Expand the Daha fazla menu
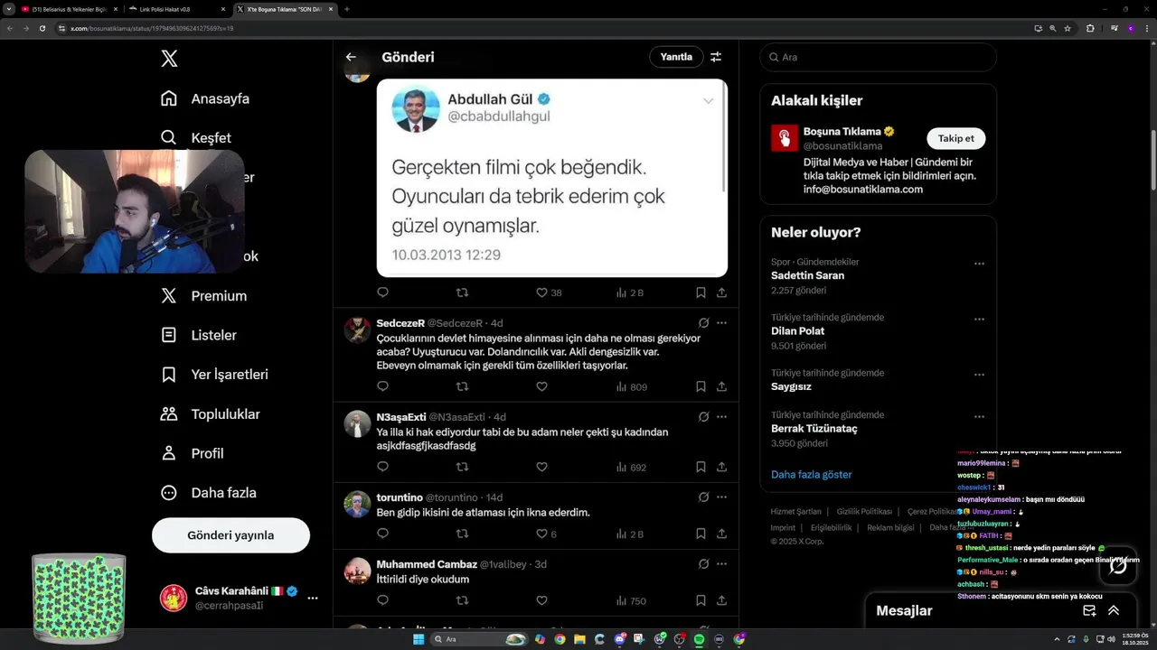The image size is (1157, 650). 208,493
